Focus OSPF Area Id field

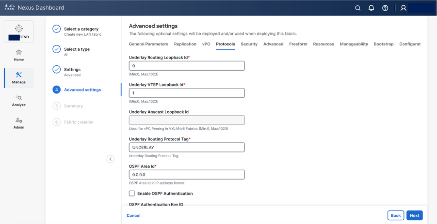187,175
